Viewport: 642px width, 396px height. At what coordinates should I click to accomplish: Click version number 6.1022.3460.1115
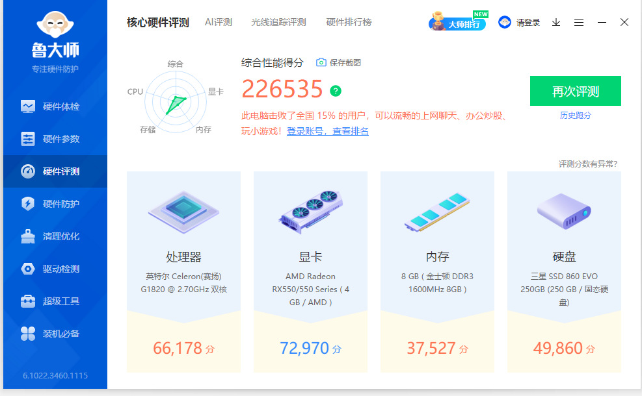55,376
